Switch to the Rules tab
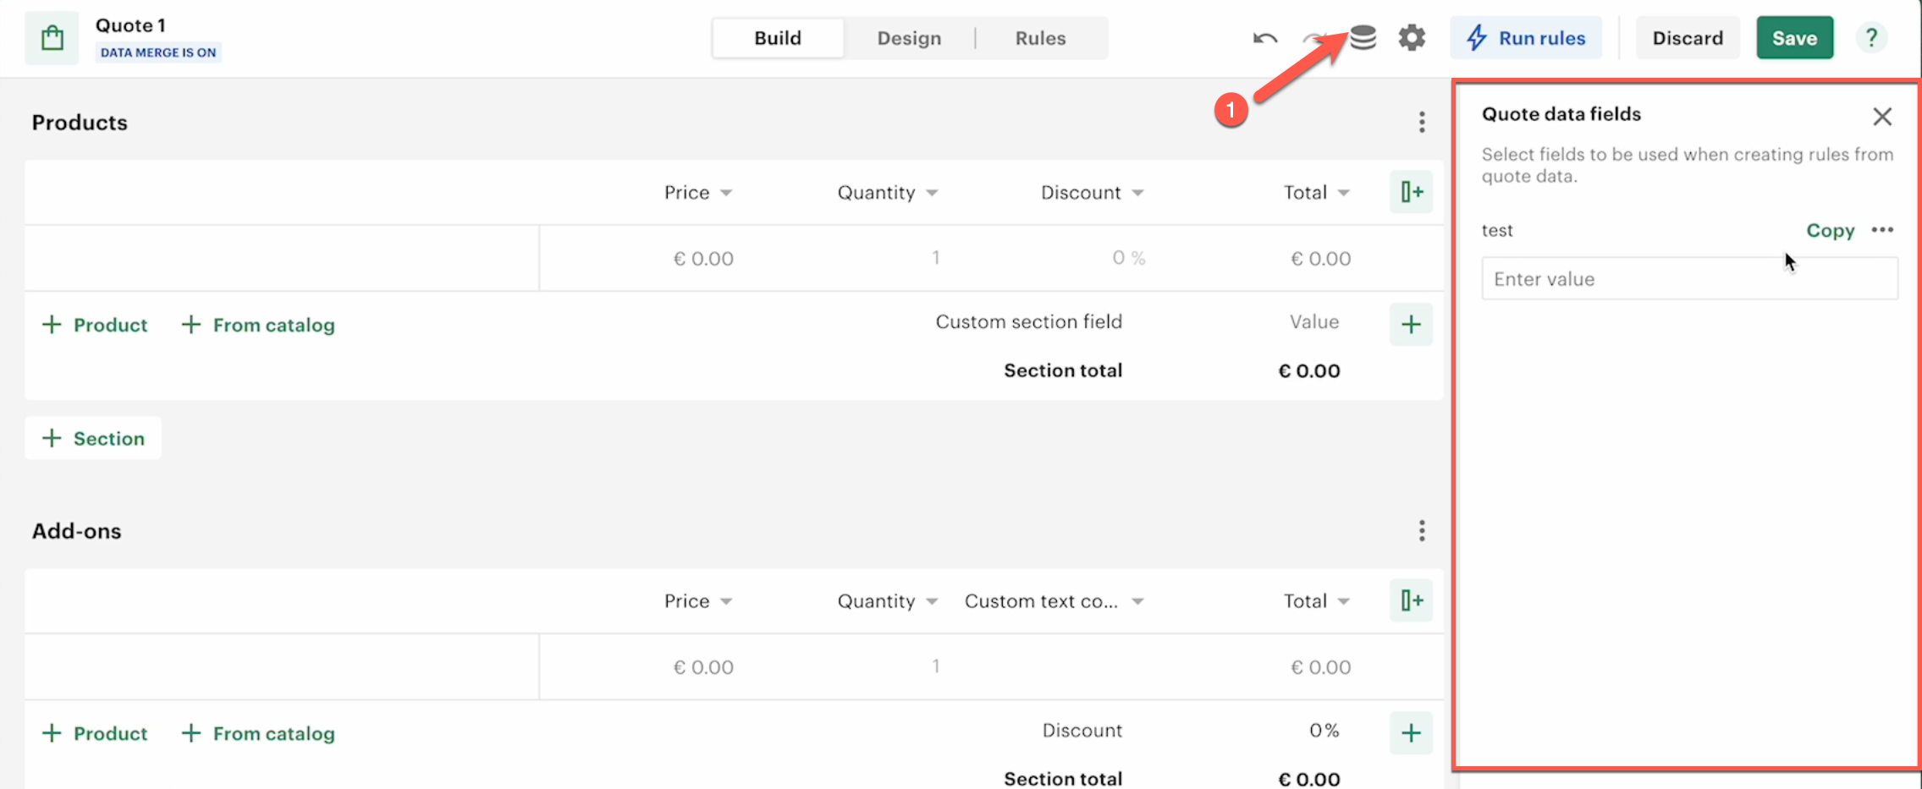The height and width of the screenshot is (789, 1922). point(1040,38)
